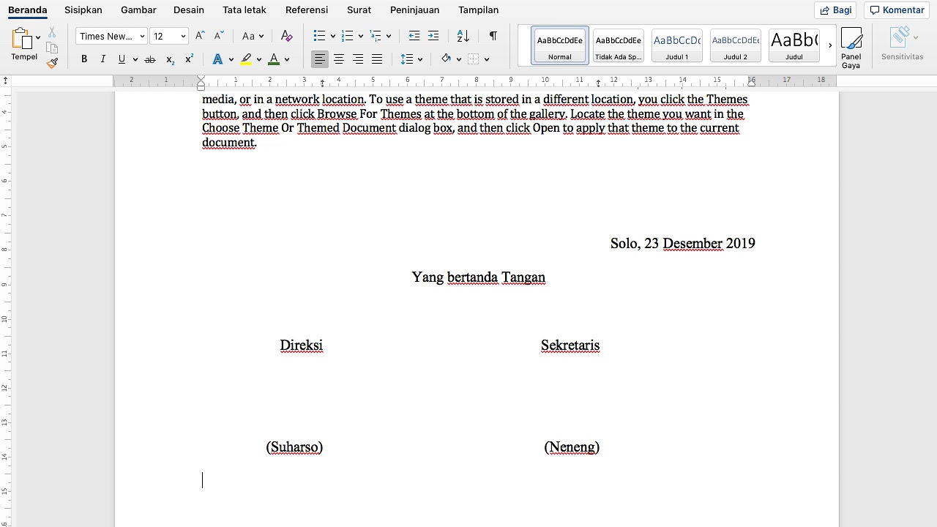Increase font size with the large A icon
The image size is (937, 527).
pos(200,36)
